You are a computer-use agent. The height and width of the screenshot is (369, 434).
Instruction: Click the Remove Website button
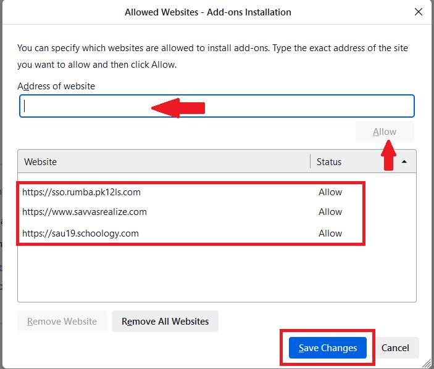coord(62,321)
